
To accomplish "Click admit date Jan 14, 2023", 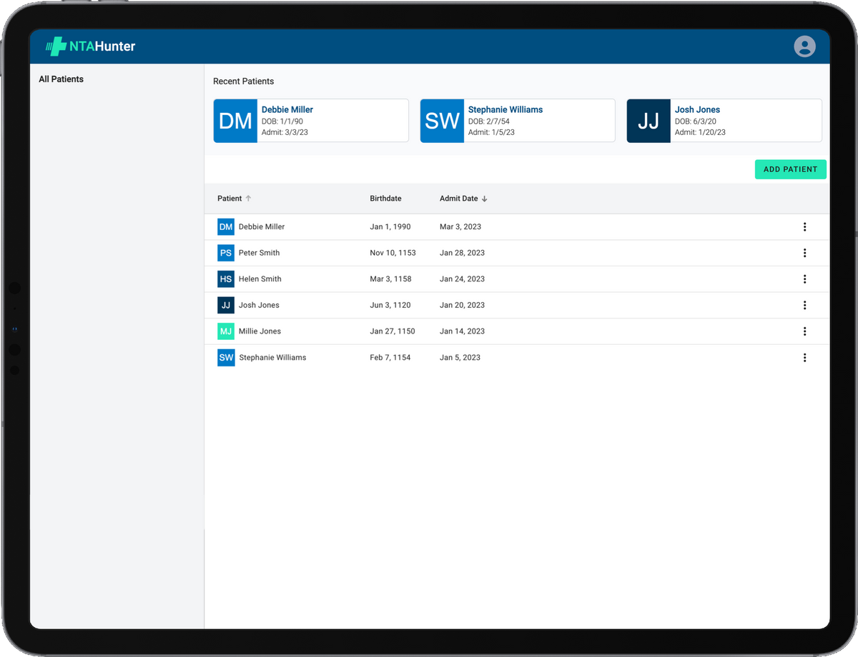I will [462, 331].
